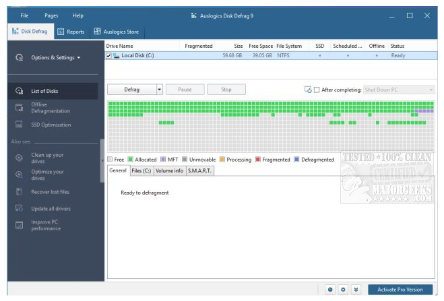Switch to the Volume info tab
The image size is (444, 301).
coord(169,170)
